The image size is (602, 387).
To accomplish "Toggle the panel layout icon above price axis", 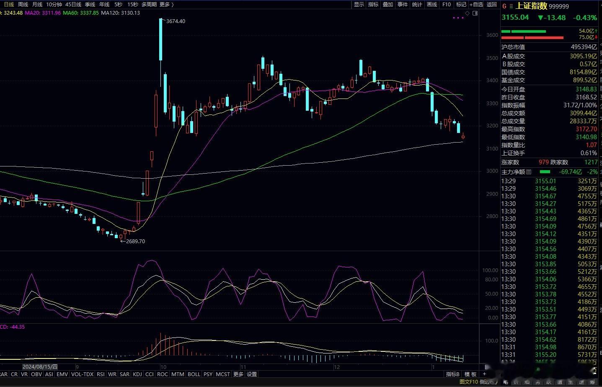I will [475, 13].
